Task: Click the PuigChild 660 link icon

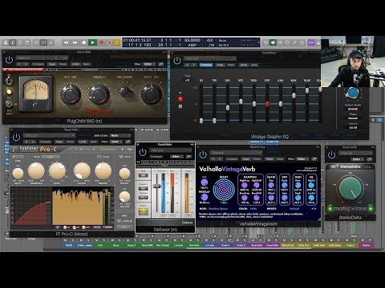Action: pos(160,64)
